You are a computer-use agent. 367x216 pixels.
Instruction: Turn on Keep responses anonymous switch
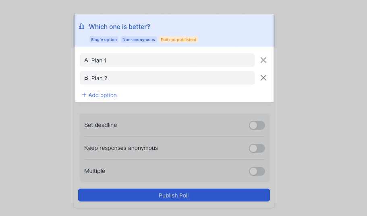pos(257,148)
